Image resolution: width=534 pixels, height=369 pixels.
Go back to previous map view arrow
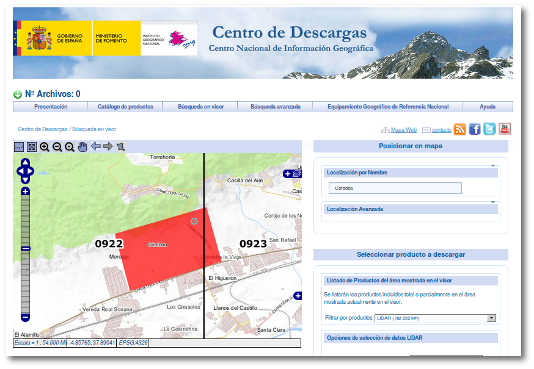95,146
